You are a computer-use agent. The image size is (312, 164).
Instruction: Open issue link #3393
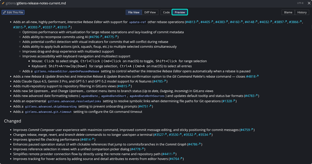coord(34,27)
